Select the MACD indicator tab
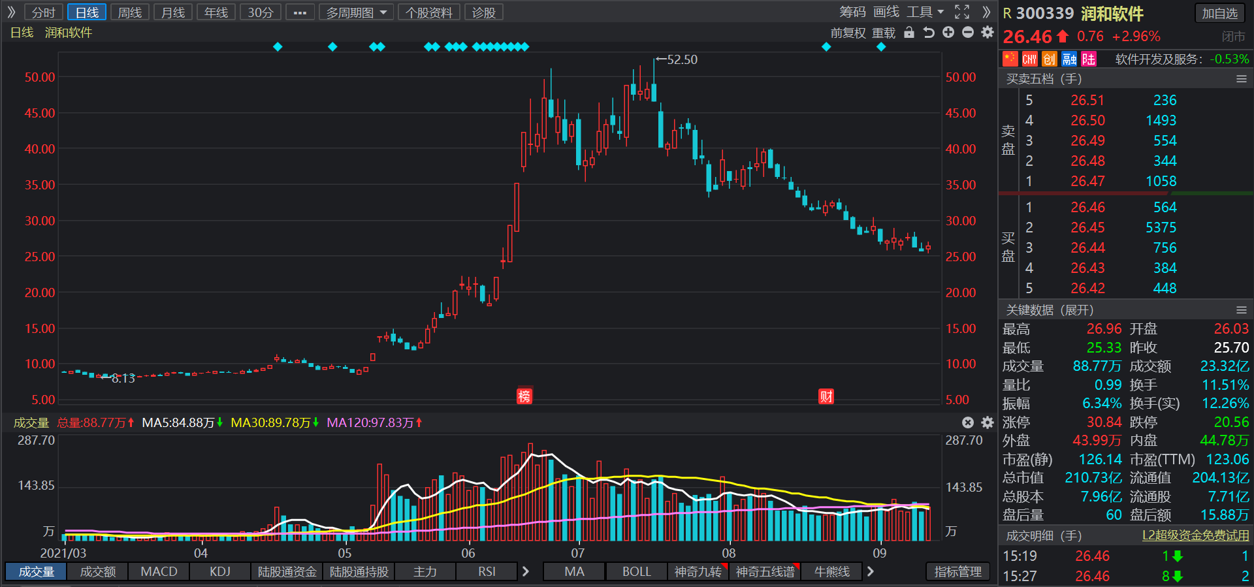 [159, 571]
